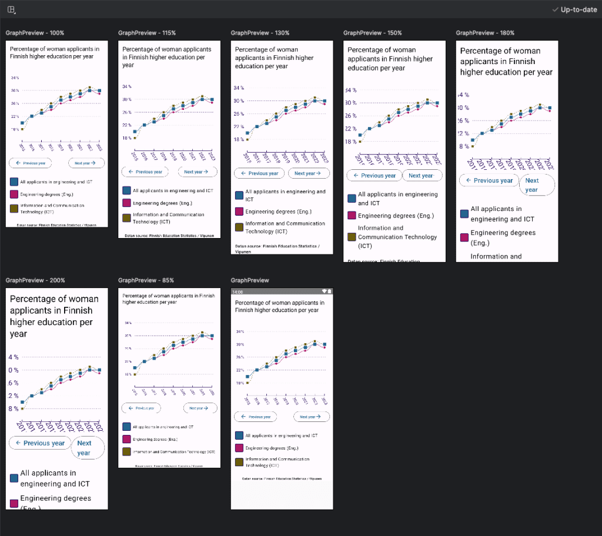This screenshot has height=536, width=602.
Task: Click the magenta Engineering degrees swatch in the 180% preview
Action: (464, 237)
